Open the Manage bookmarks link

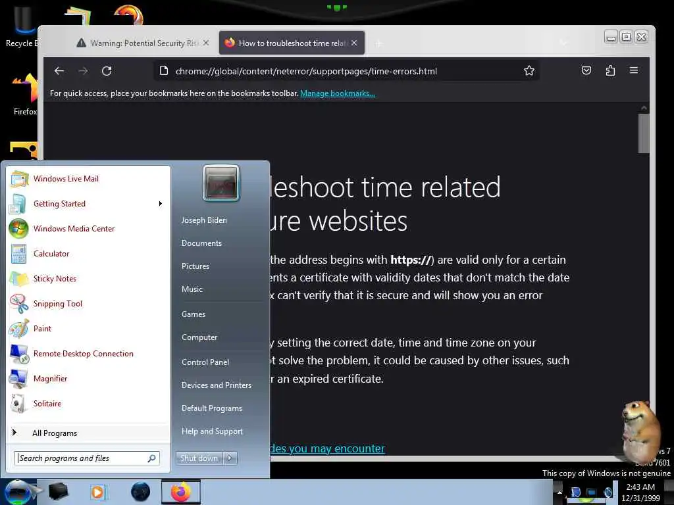[338, 93]
